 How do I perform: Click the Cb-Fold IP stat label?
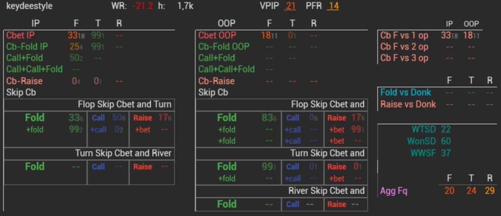click(x=27, y=47)
